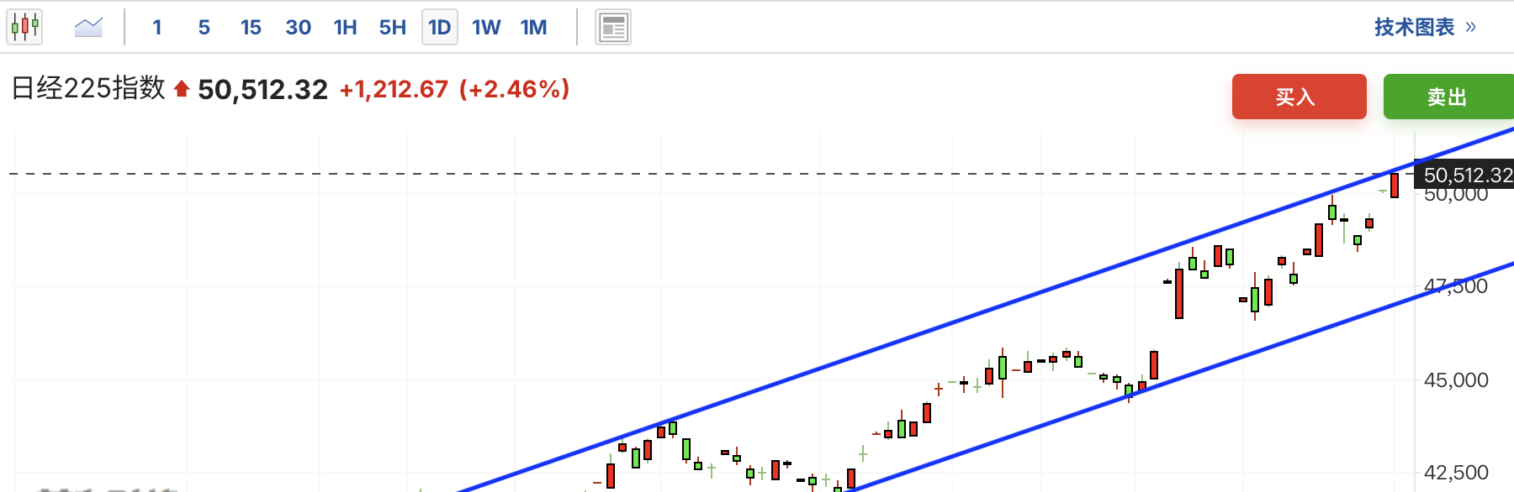This screenshot has width=1514, height=492.
Task: Click the red 买入 buy button
Action: point(1300,97)
